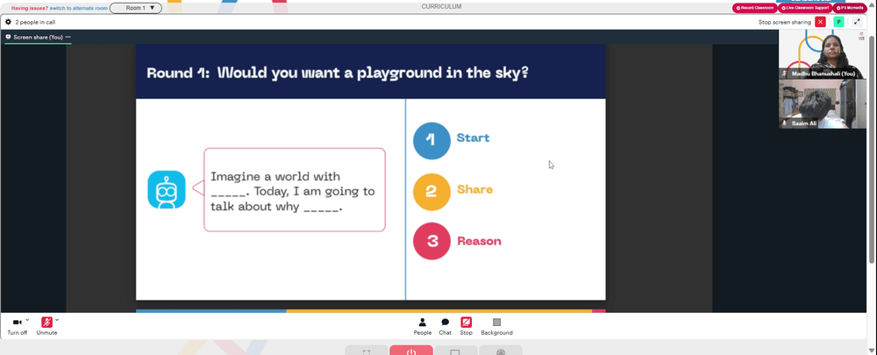Click Live Classroom Support button
The height and width of the screenshot is (355, 877).
point(805,8)
